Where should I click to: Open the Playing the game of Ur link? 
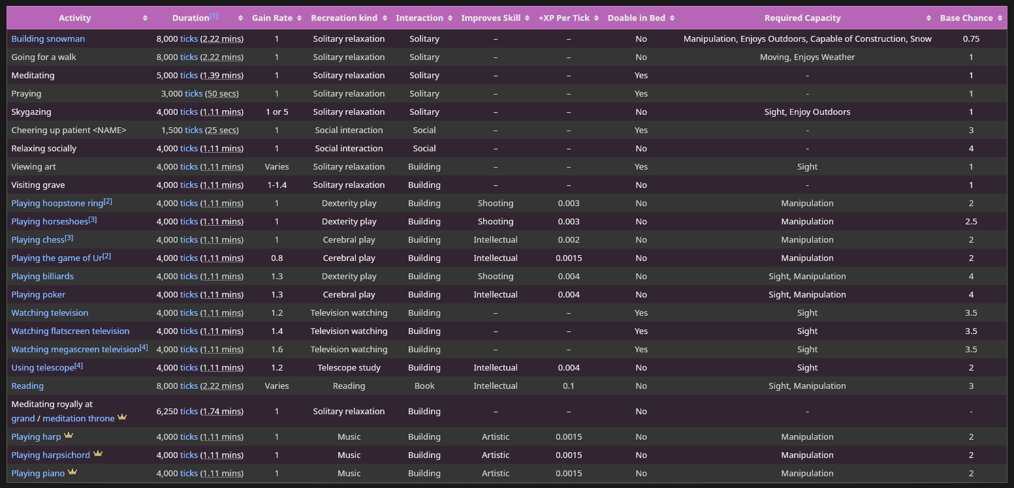57,258
